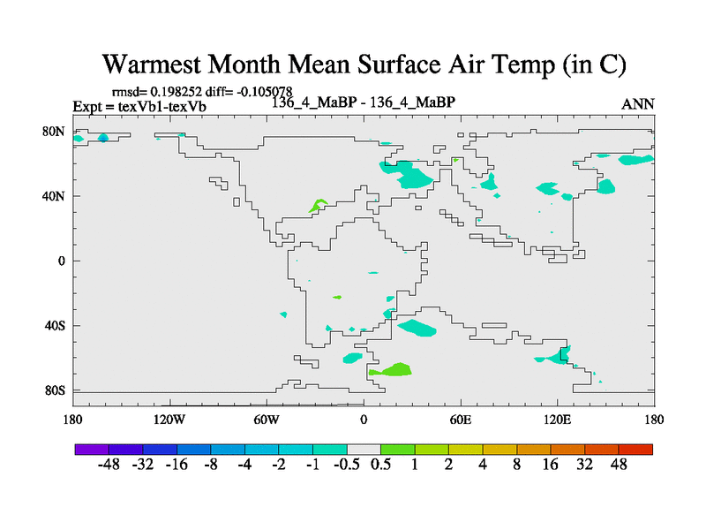Click the red swatch at color bar's right end
Screen dimensions: 706x530
click(x=635, y=450)
